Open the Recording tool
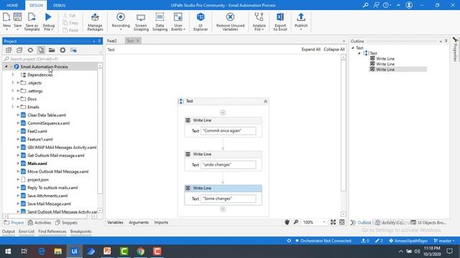Screen dimensions: 460x258 click(121, 21)
